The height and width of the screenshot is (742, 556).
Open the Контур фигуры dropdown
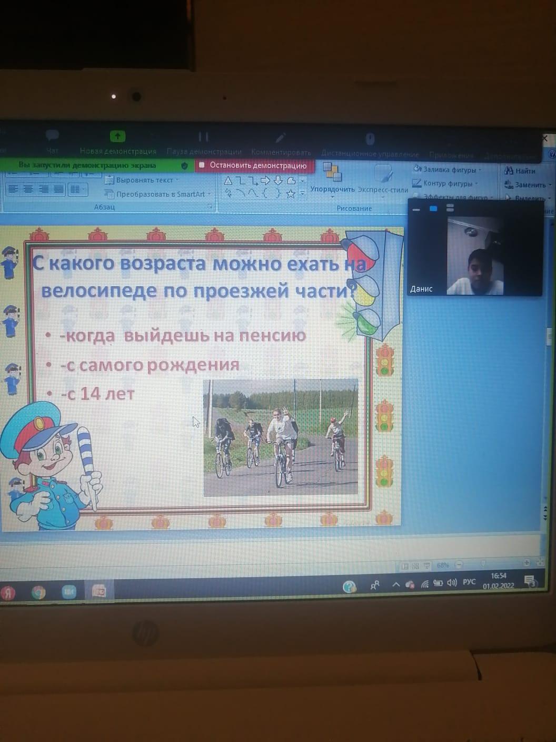(x=444, y=183)
